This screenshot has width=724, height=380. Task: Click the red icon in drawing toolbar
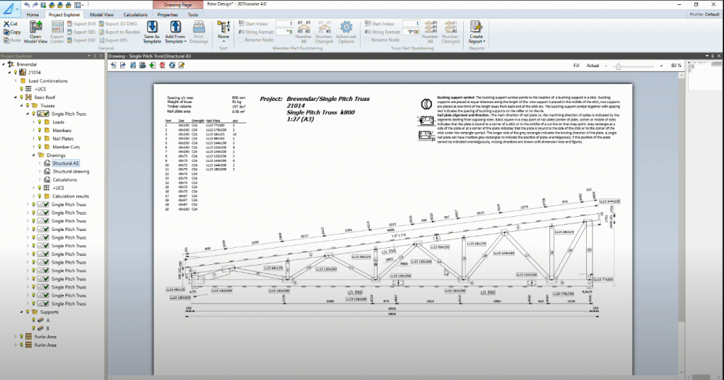pos(162,66)
